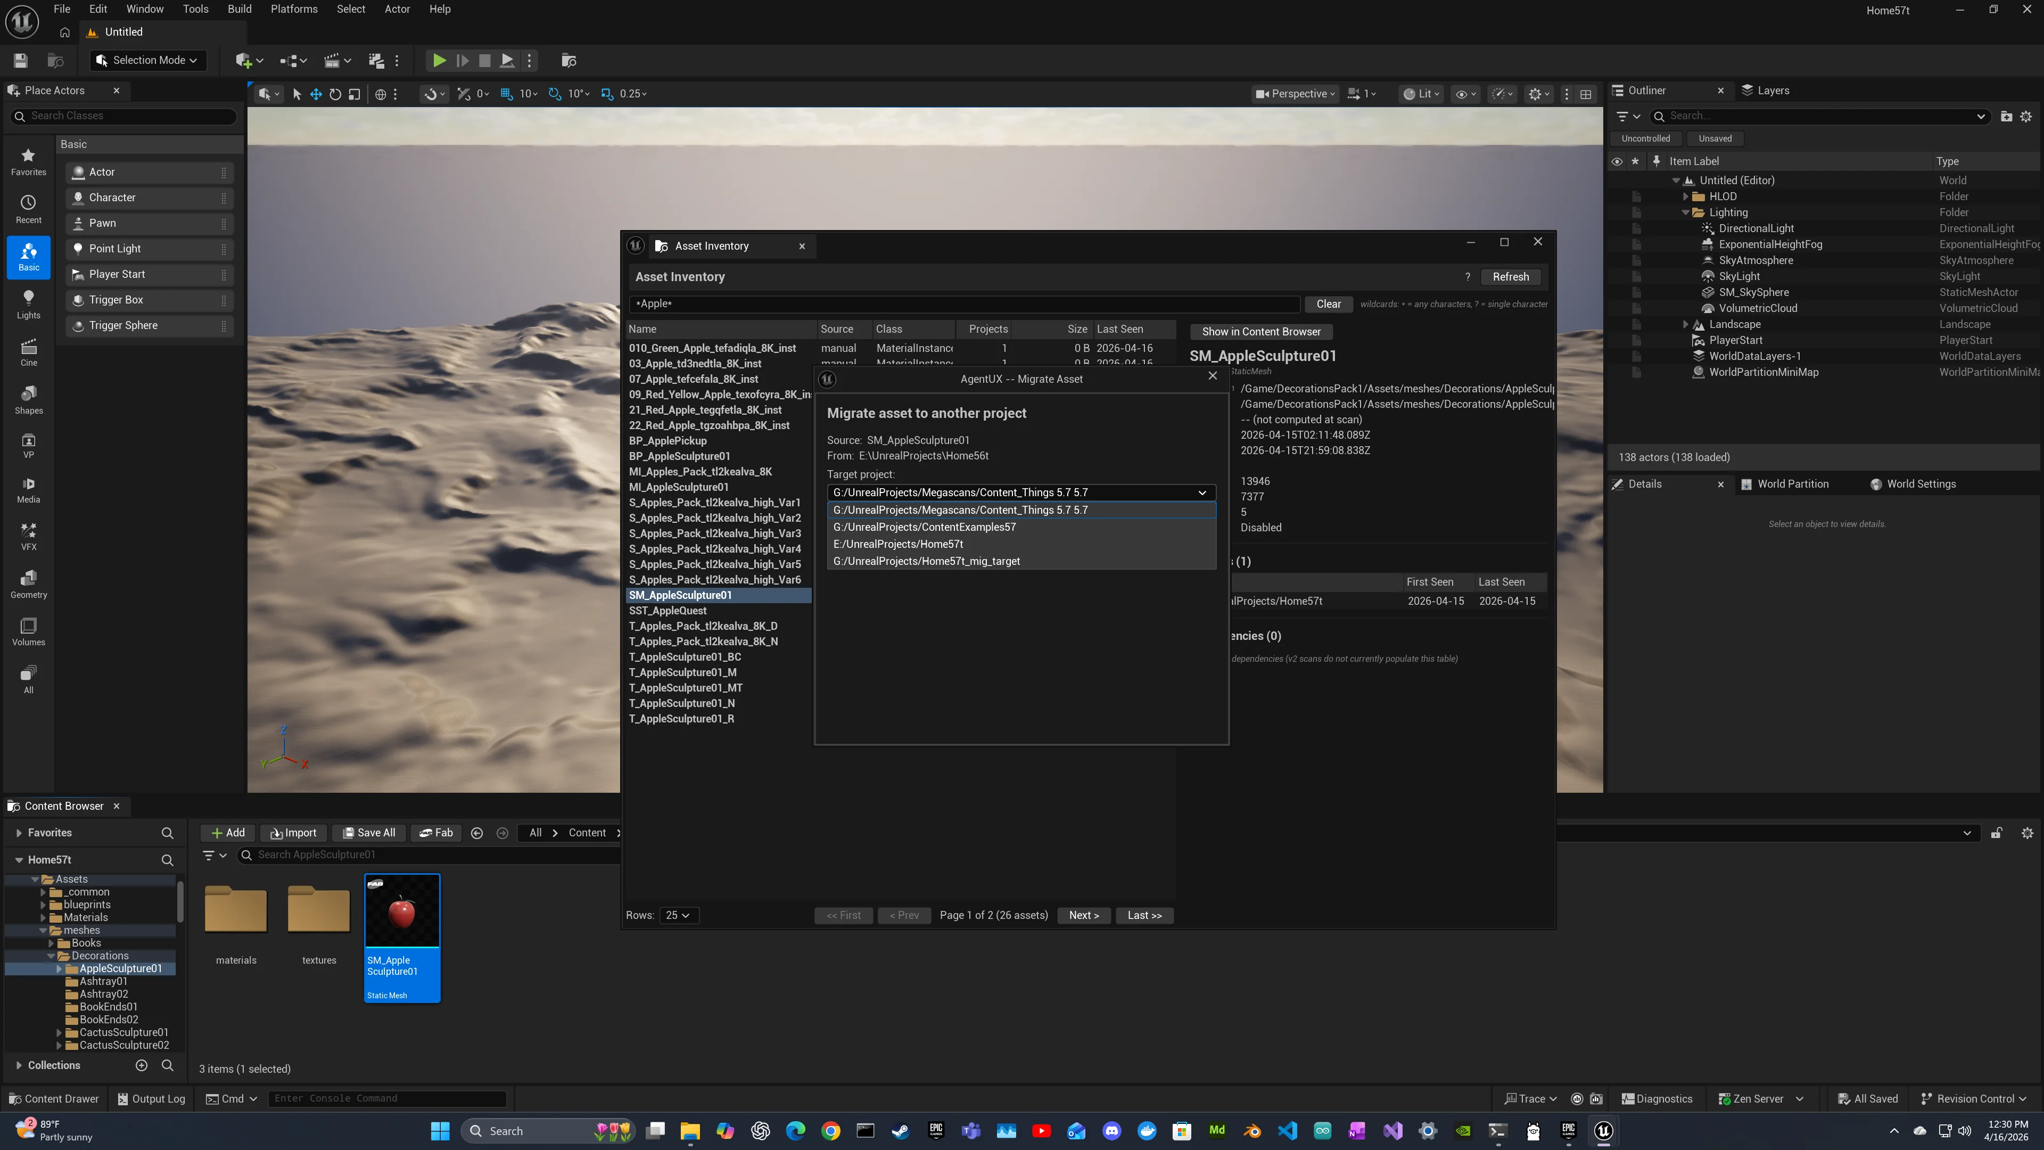Choose G:/UnrealProjects/ContentExamples57 target project

pos(1021,527)
